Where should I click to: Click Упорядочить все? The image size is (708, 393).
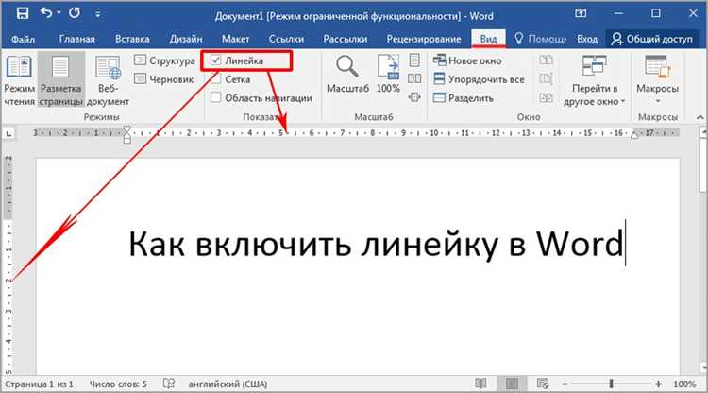(479, 79)
